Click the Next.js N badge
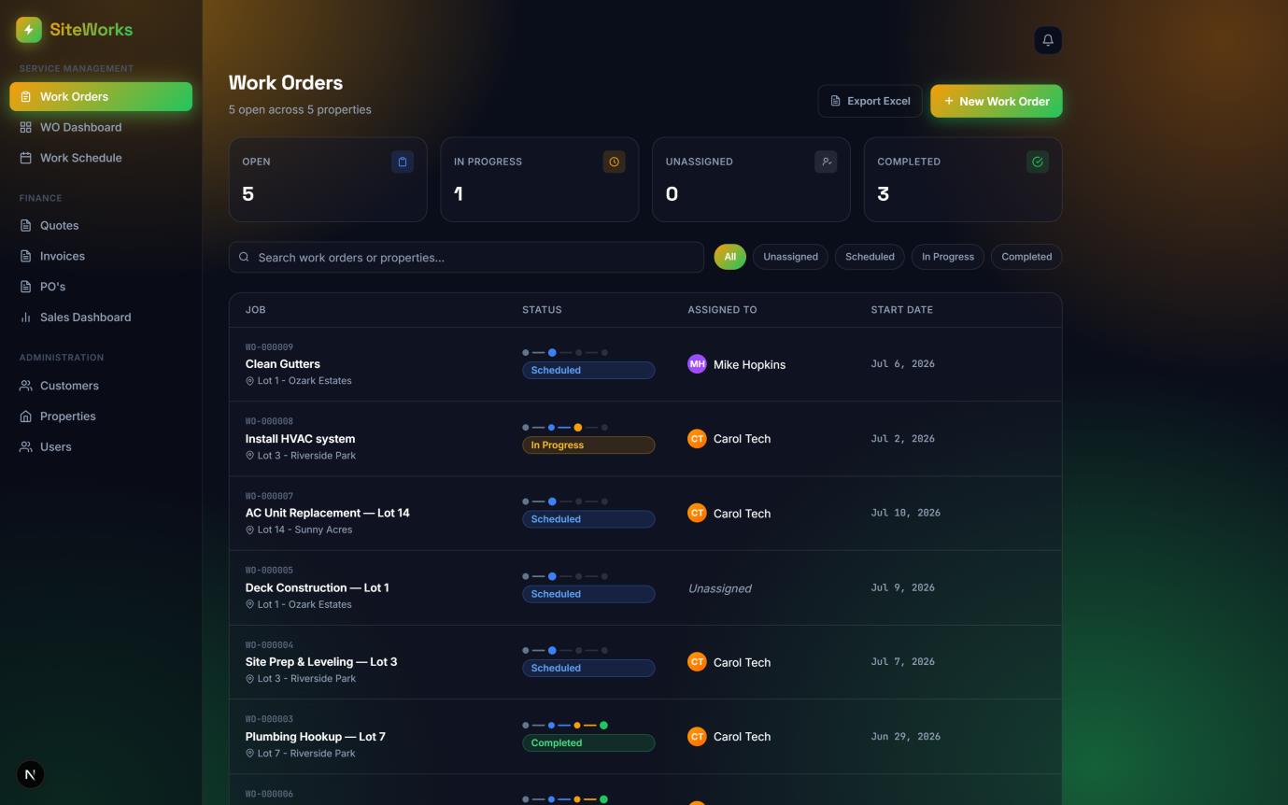1288x805 pixels. (x=31, y=774)
